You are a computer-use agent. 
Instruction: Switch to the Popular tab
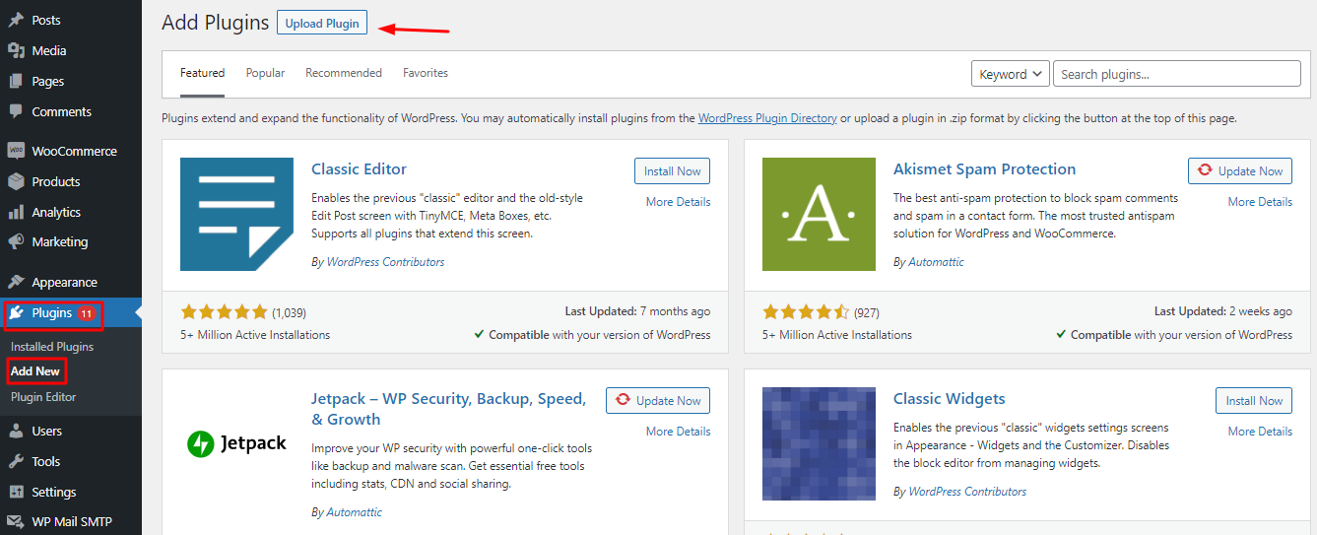(265, 73)
